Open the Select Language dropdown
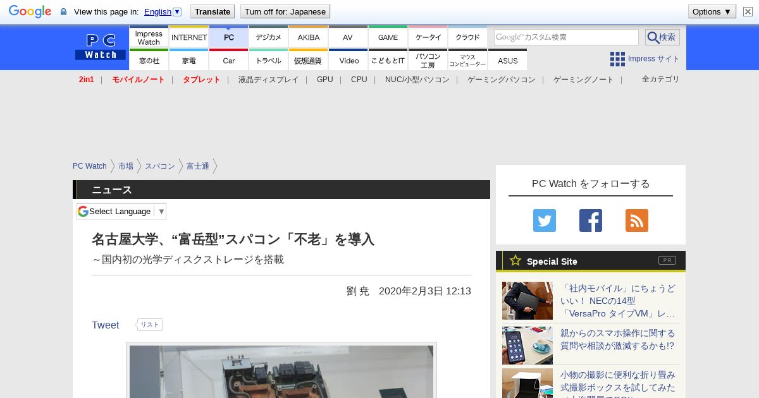 point(121,211)
